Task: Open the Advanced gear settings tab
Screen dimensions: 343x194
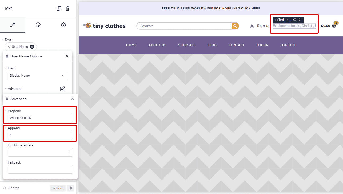Action: coord(63,25)
